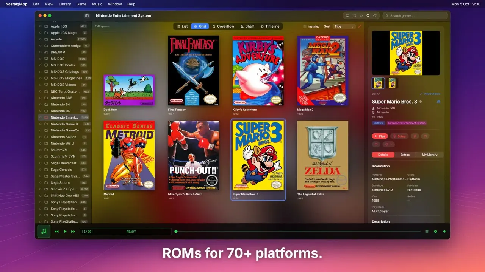Open the Sort Title dropdown
The image size is (485, 272).
coord(344,26)
